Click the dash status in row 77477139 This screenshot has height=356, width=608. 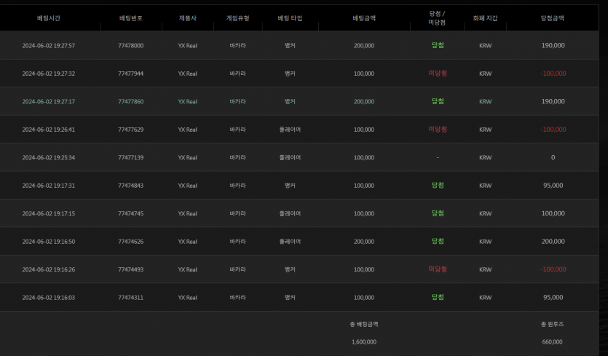click(438, 157)
